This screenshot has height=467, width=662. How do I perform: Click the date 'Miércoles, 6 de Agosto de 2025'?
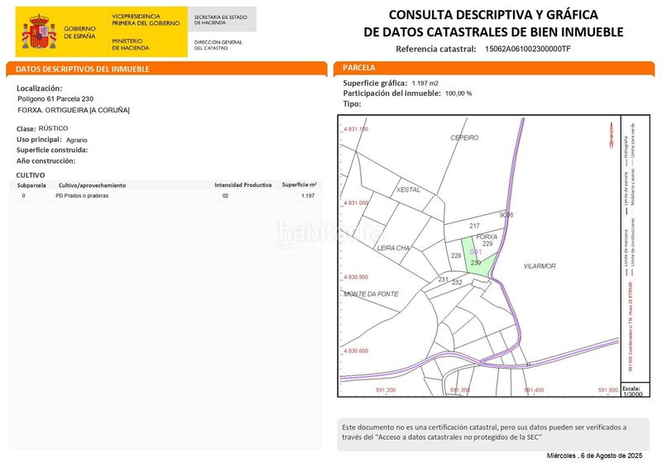[x=594, y=455]
